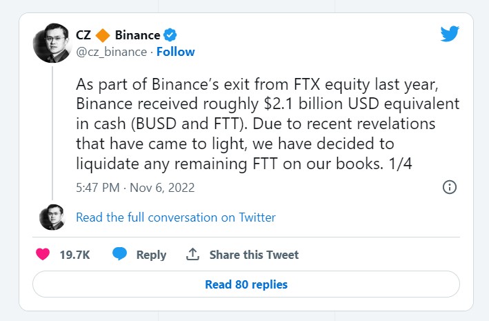Open the tweet info circle icon

point(448,187)
